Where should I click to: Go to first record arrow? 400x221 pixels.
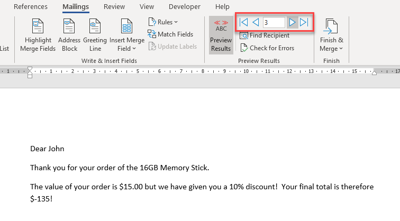[243, 22]
